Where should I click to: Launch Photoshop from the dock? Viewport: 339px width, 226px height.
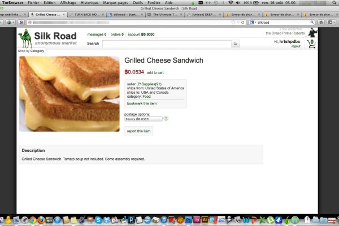(x=189, y=220)
